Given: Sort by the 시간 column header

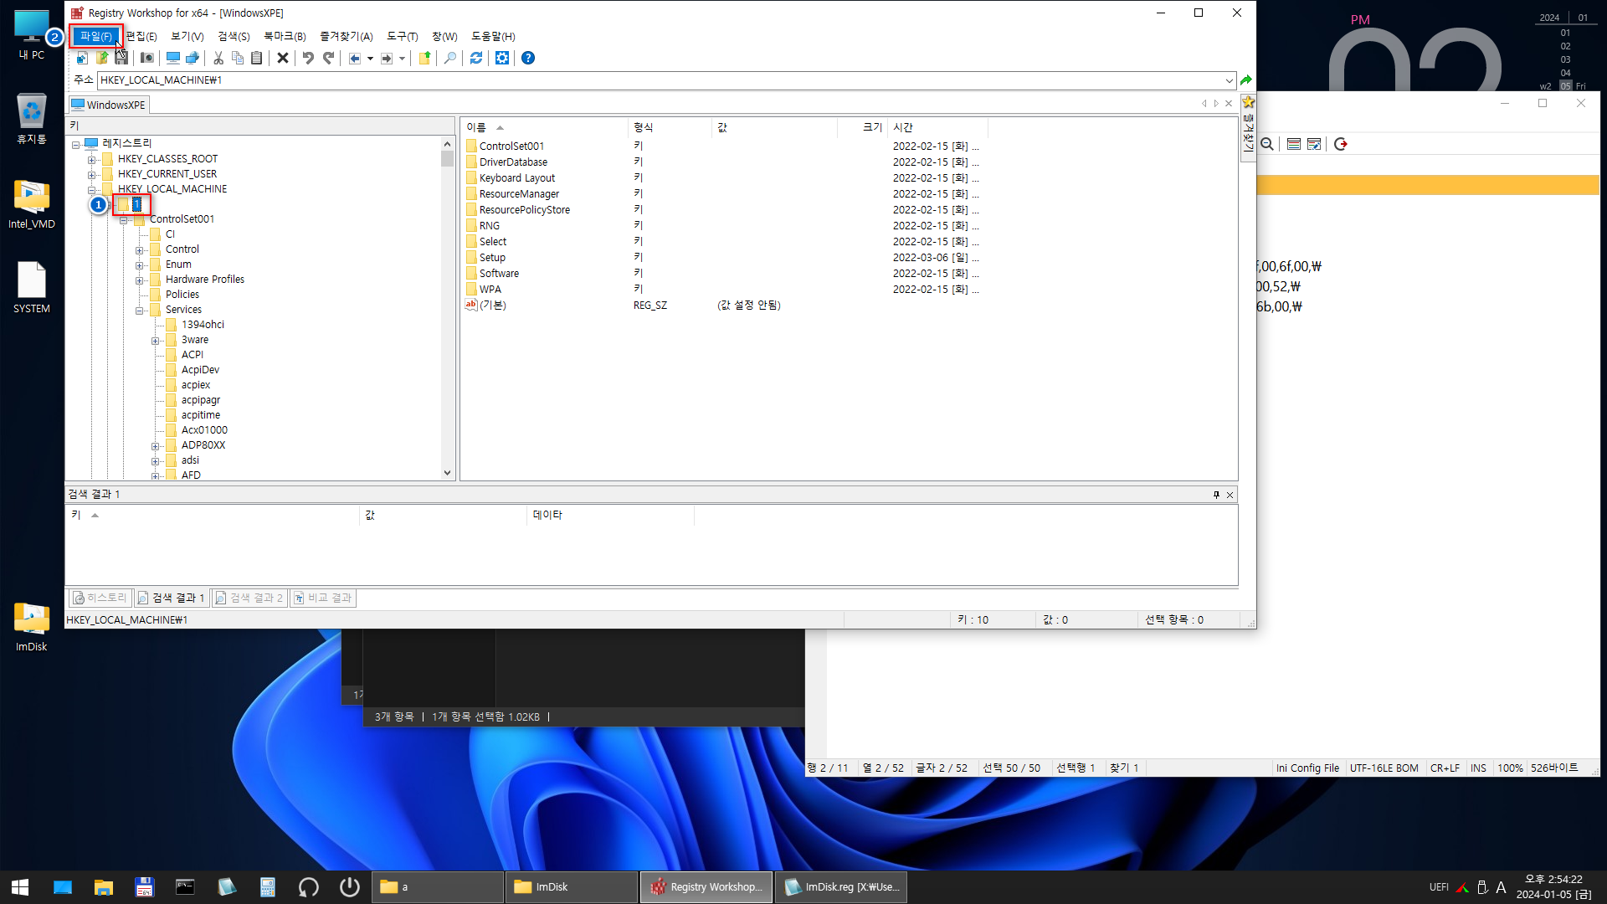Looking at the screenshot, I should click(x=937, y=127).
